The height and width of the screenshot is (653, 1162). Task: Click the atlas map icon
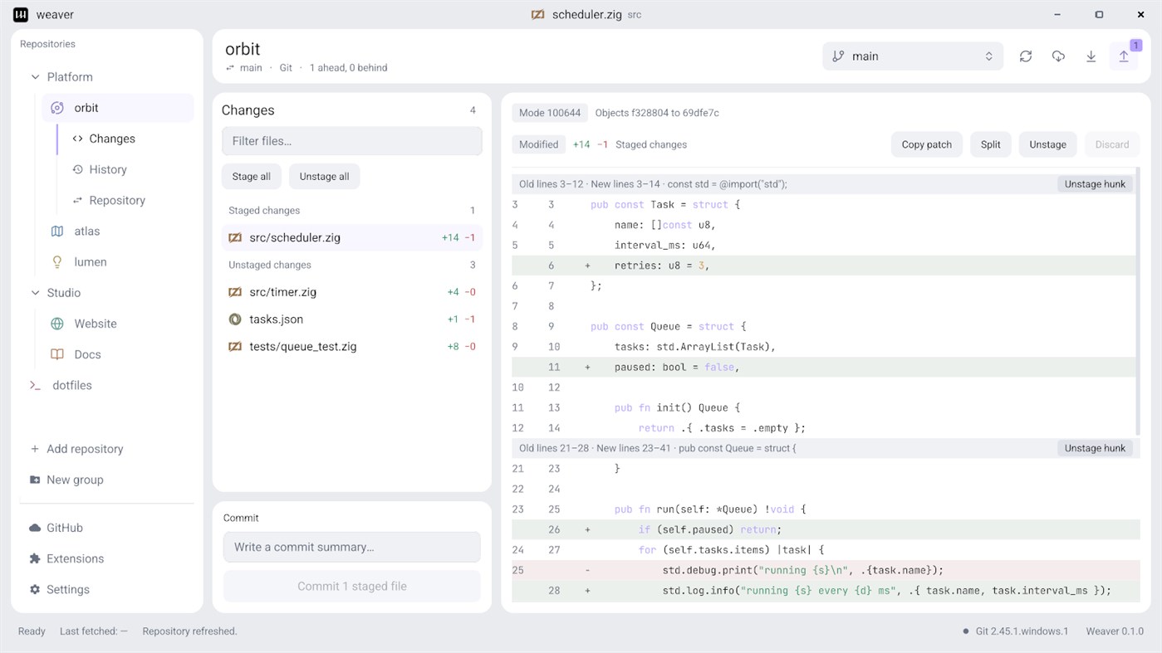tap(57, 231)
